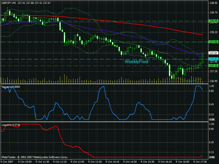Click the 9 Oct 13:30 time label
The height and width of the screenshot is (164, 219).
click(95, 162)
